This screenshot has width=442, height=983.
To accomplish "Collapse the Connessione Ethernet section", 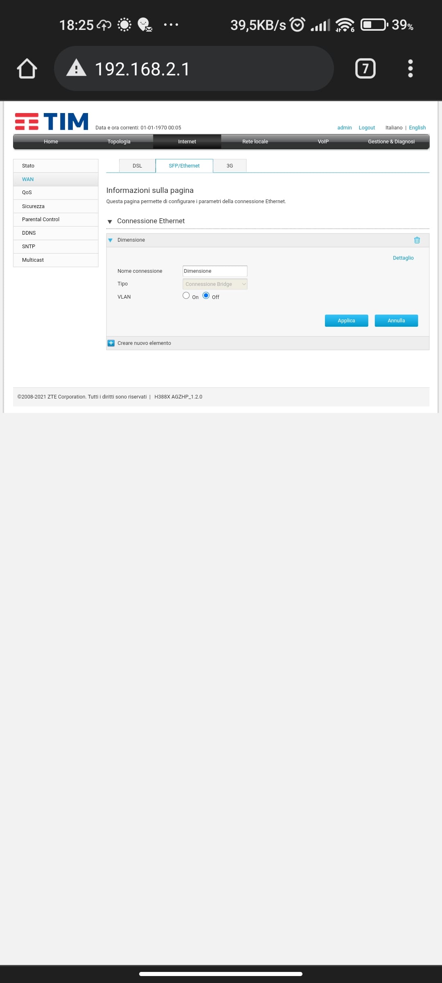I will tap(110, 222).
